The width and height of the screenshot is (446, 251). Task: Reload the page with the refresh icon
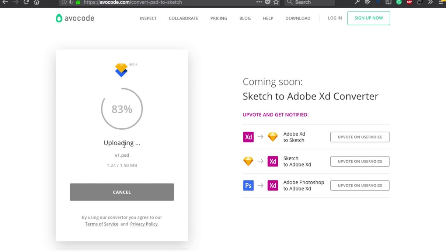[x=26, y=2]
